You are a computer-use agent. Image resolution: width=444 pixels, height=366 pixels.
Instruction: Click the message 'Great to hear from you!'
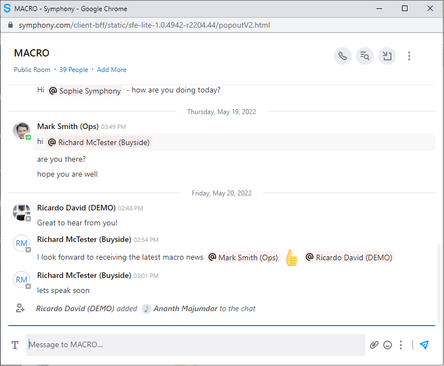click(x=77, y=223)
